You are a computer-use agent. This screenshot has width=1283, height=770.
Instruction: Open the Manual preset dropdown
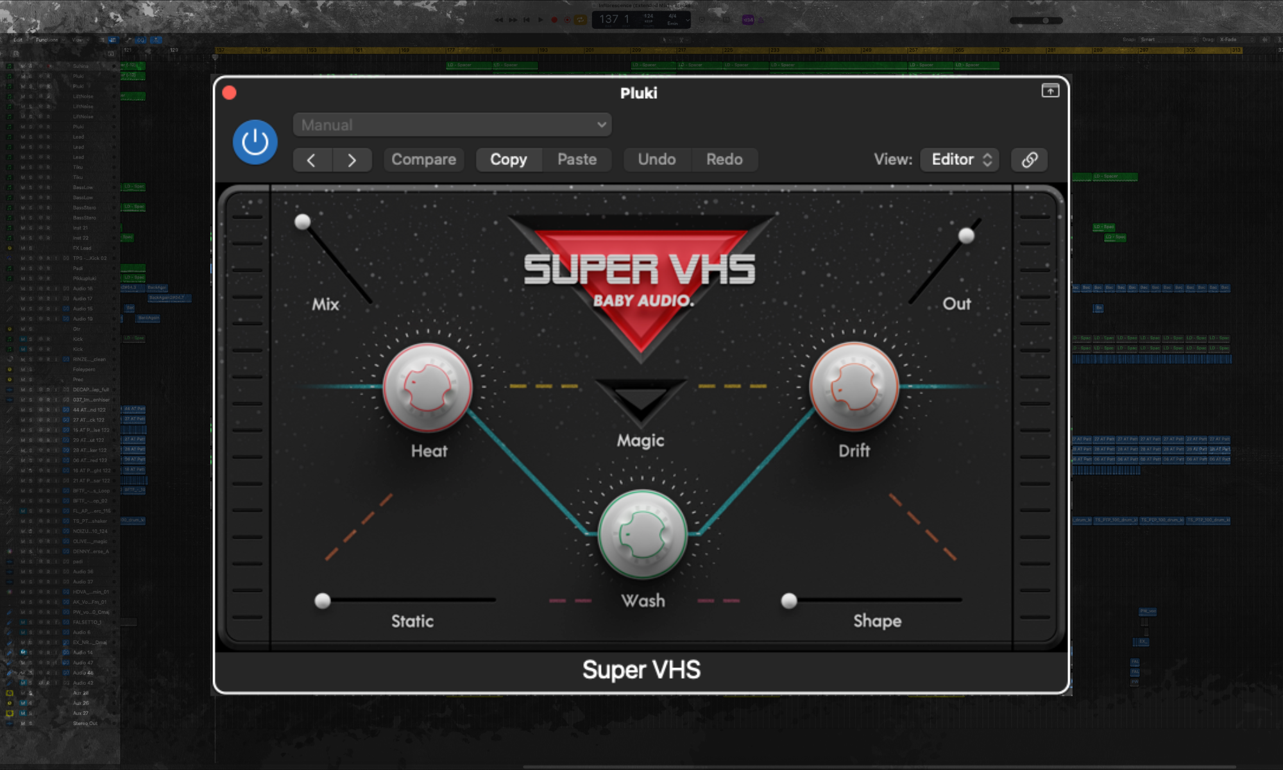click(x=452, y=124)
